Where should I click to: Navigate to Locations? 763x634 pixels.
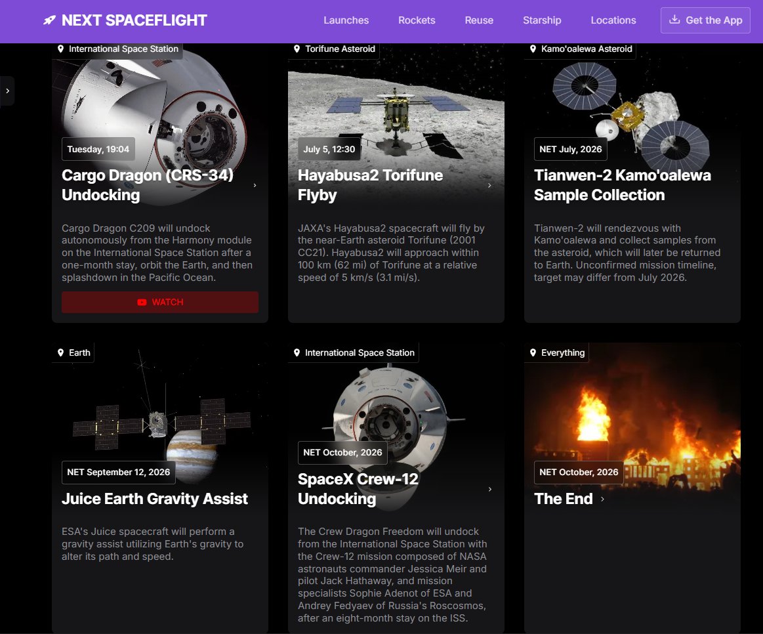point(613,20)
